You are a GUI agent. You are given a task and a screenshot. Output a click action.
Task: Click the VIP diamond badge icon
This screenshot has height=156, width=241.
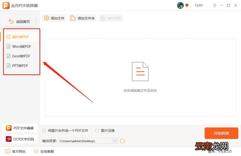(x=187, y=5)
